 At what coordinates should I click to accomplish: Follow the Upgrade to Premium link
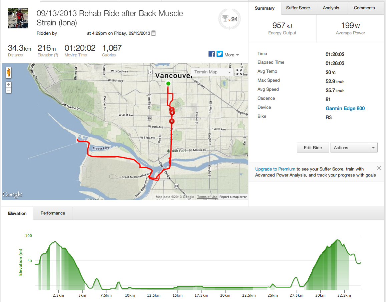point(275,169)
